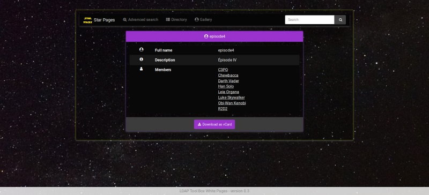Open the Star Pages home link
Viewport: 429px width, 195px height.
[x=104, y=20]
